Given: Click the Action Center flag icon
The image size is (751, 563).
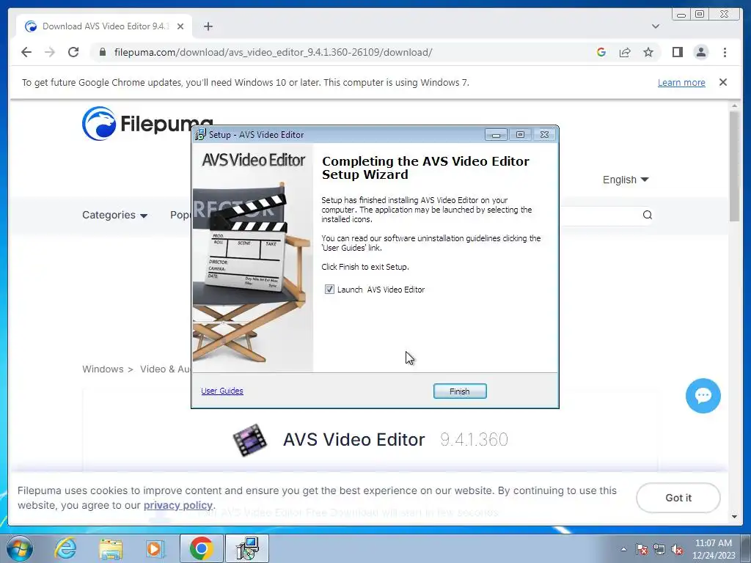Looking at the screenshot, I should click(x=642, y=550).
